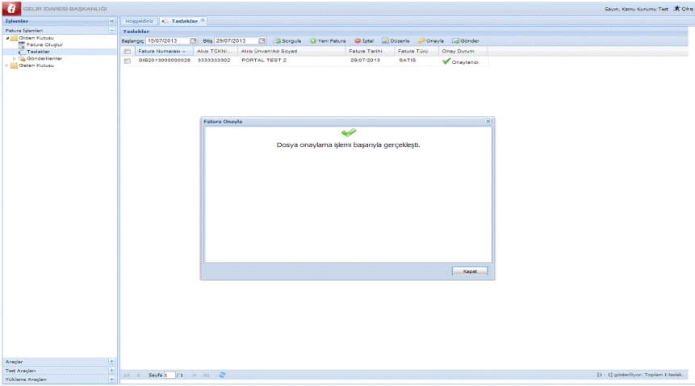Create a new invoice with Yeni Fatura
The width and height of the screenshot is (695, 386).
point(329,40)
